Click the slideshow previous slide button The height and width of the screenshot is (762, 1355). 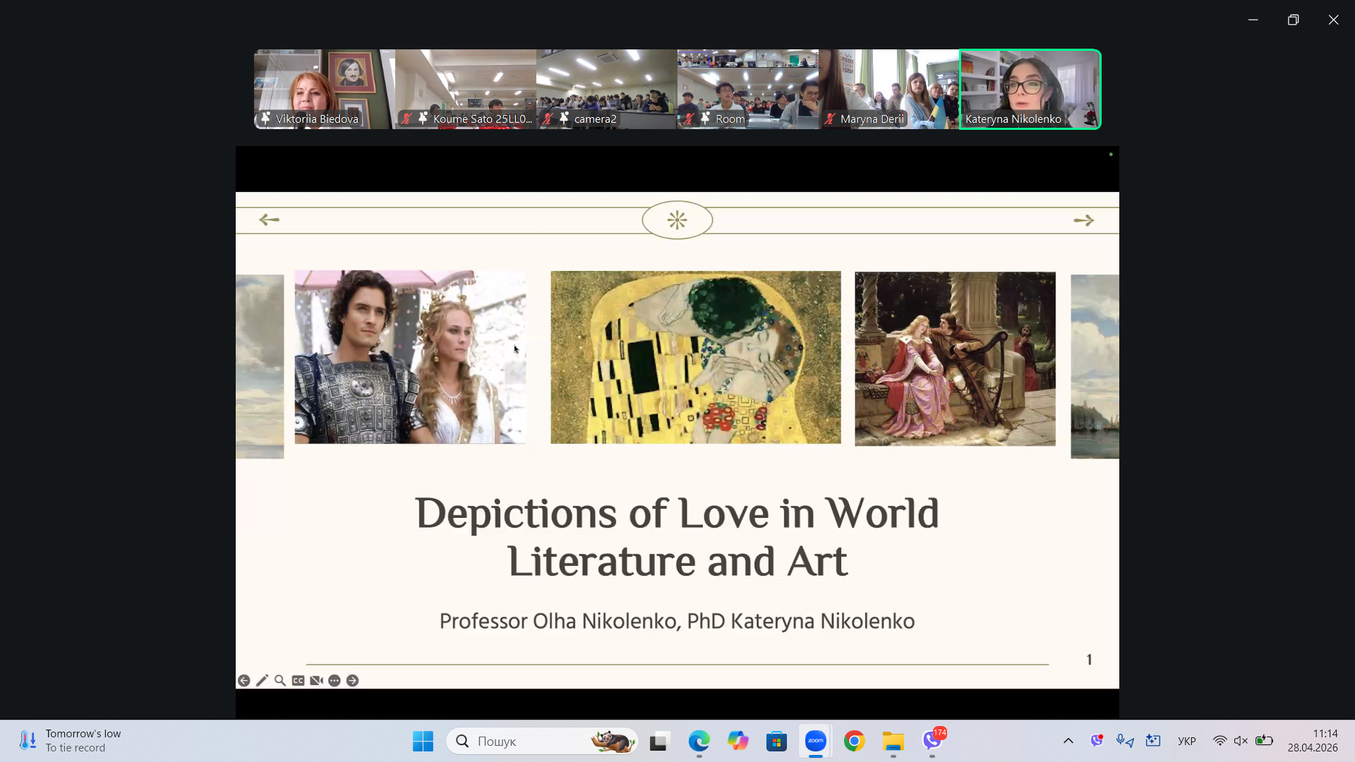pyautogui.click(x=244, y=680)
